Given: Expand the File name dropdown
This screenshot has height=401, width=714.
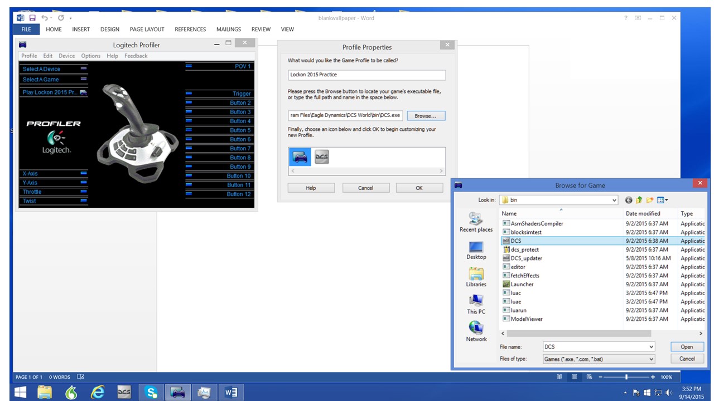Looking at the screenshot, I should point(651,346).
